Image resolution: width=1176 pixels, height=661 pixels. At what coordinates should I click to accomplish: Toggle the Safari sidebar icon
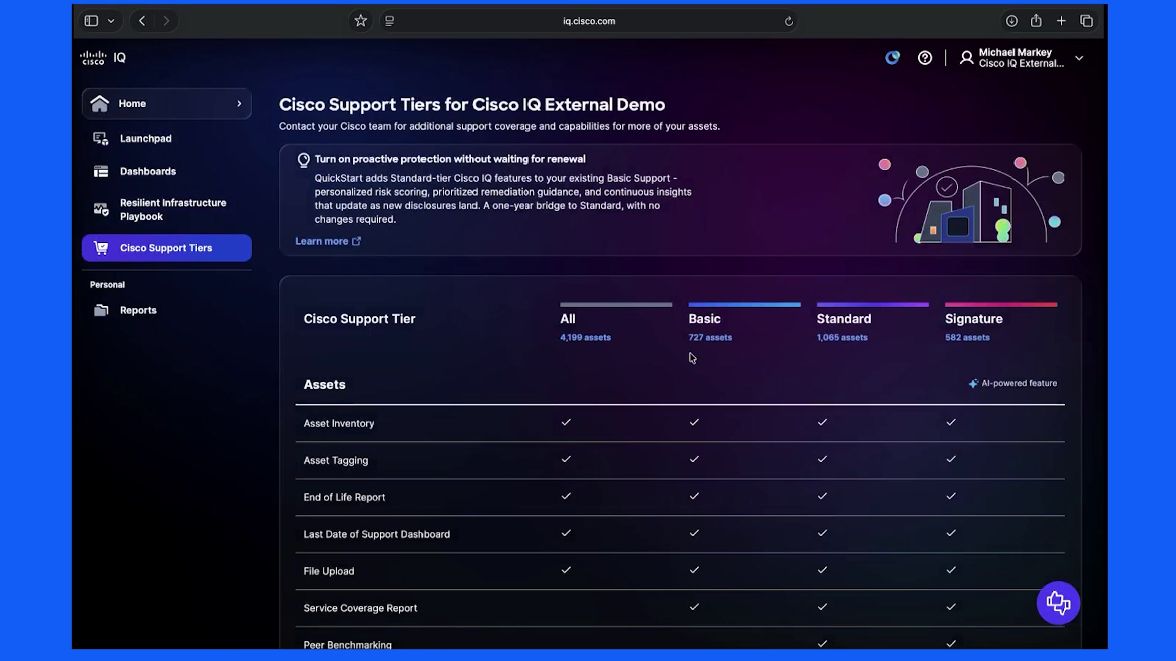(91, 21)
